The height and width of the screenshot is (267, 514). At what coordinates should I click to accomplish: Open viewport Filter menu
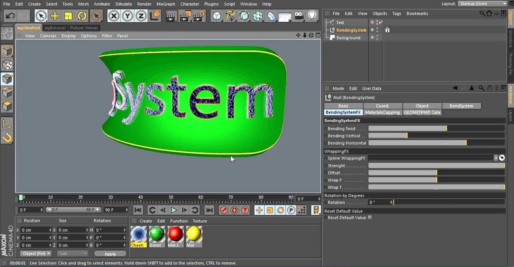[107, 36]
